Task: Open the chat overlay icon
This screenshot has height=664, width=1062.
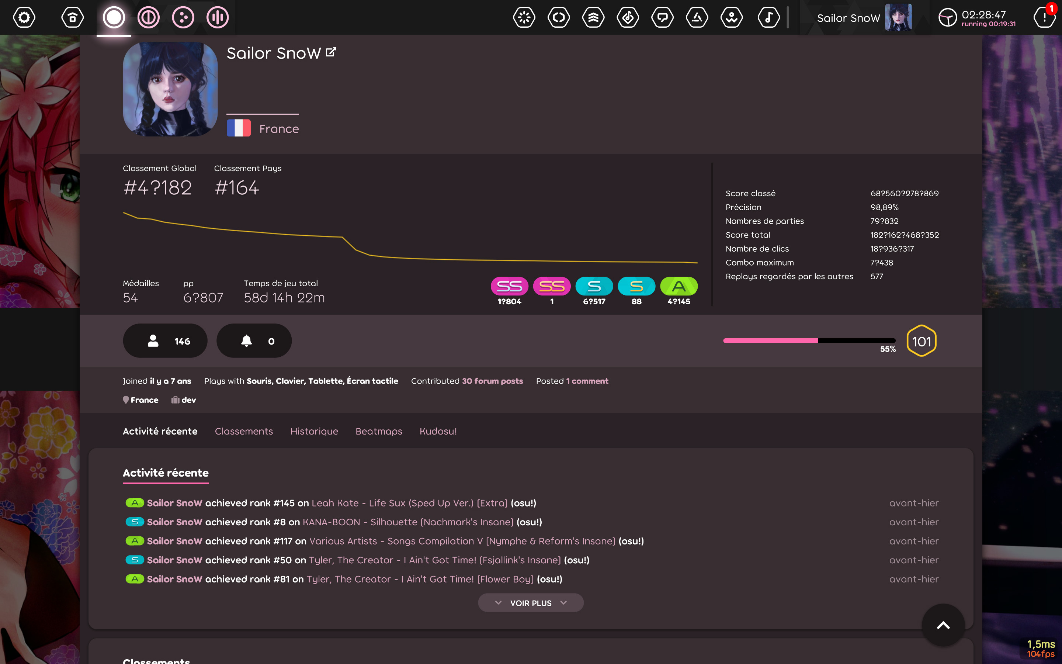Action: pyautogui.click(x=663, y=18)
